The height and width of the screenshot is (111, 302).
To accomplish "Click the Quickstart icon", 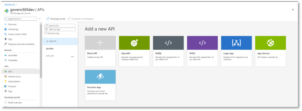I will coord(6,55).
